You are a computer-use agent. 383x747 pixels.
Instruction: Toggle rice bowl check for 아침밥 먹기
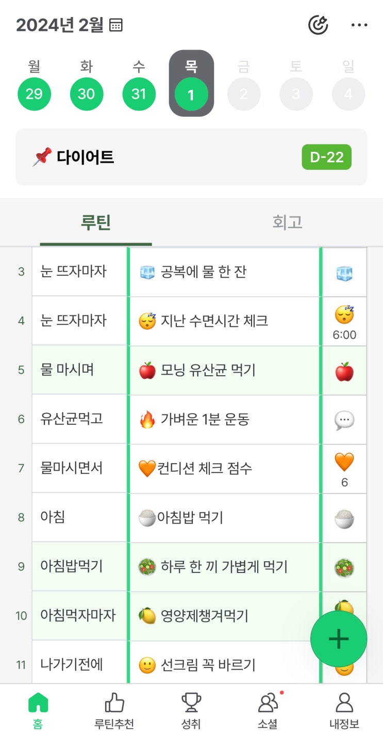pyautogui.click(x=344, y=518)
